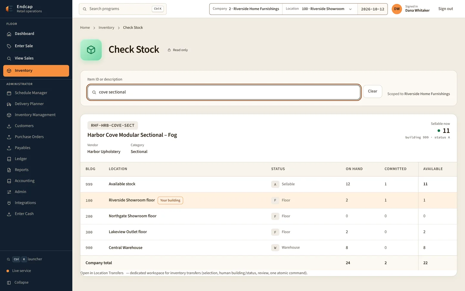465x291 pixels.
Task: Click the business date 2026-10-12
Action: pos(373,9)
